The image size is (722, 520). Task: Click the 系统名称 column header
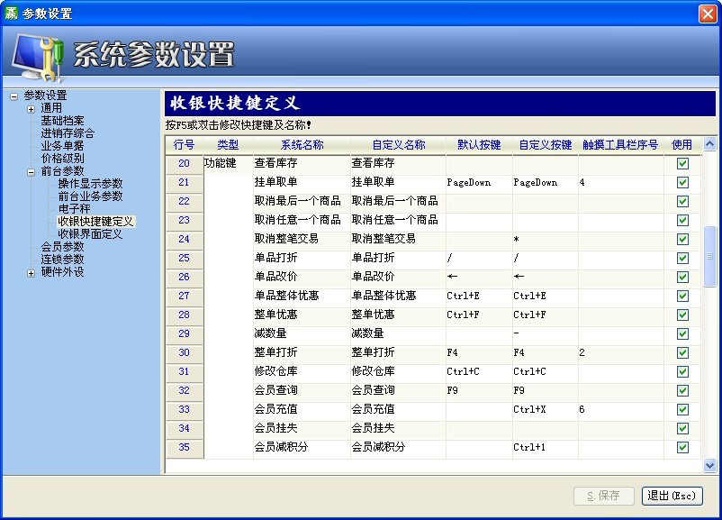302,145
